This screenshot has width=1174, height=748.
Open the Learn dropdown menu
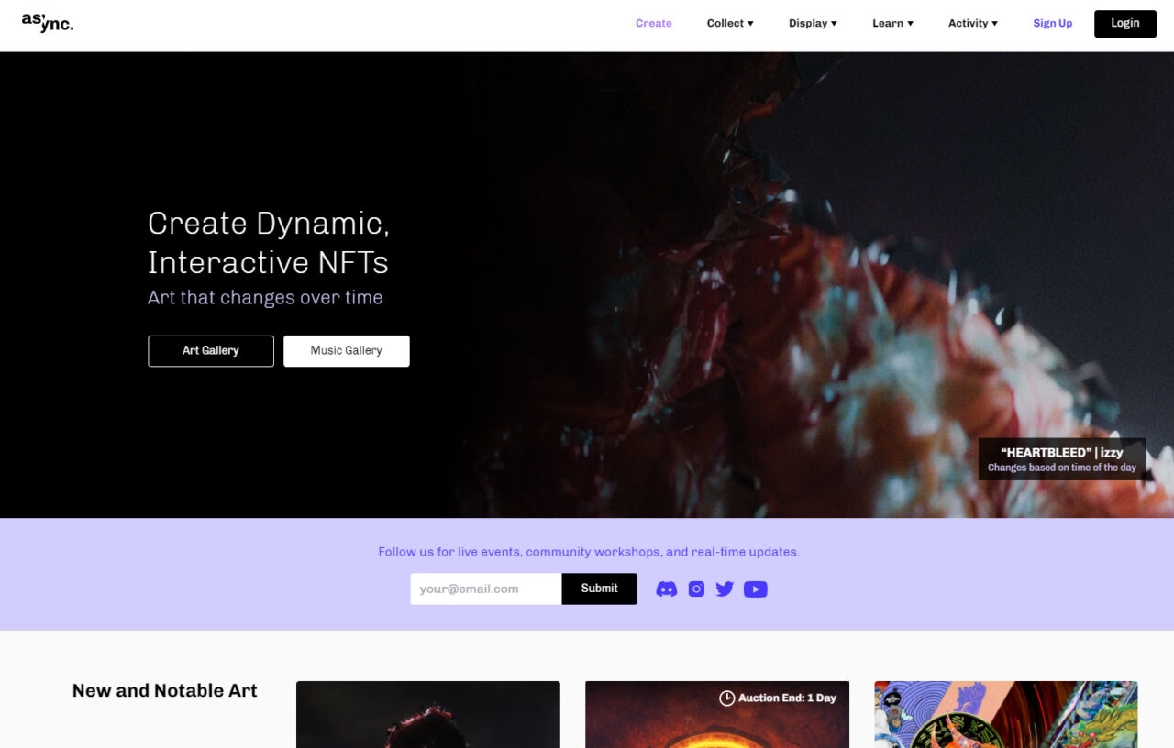(x=892, y=24)
